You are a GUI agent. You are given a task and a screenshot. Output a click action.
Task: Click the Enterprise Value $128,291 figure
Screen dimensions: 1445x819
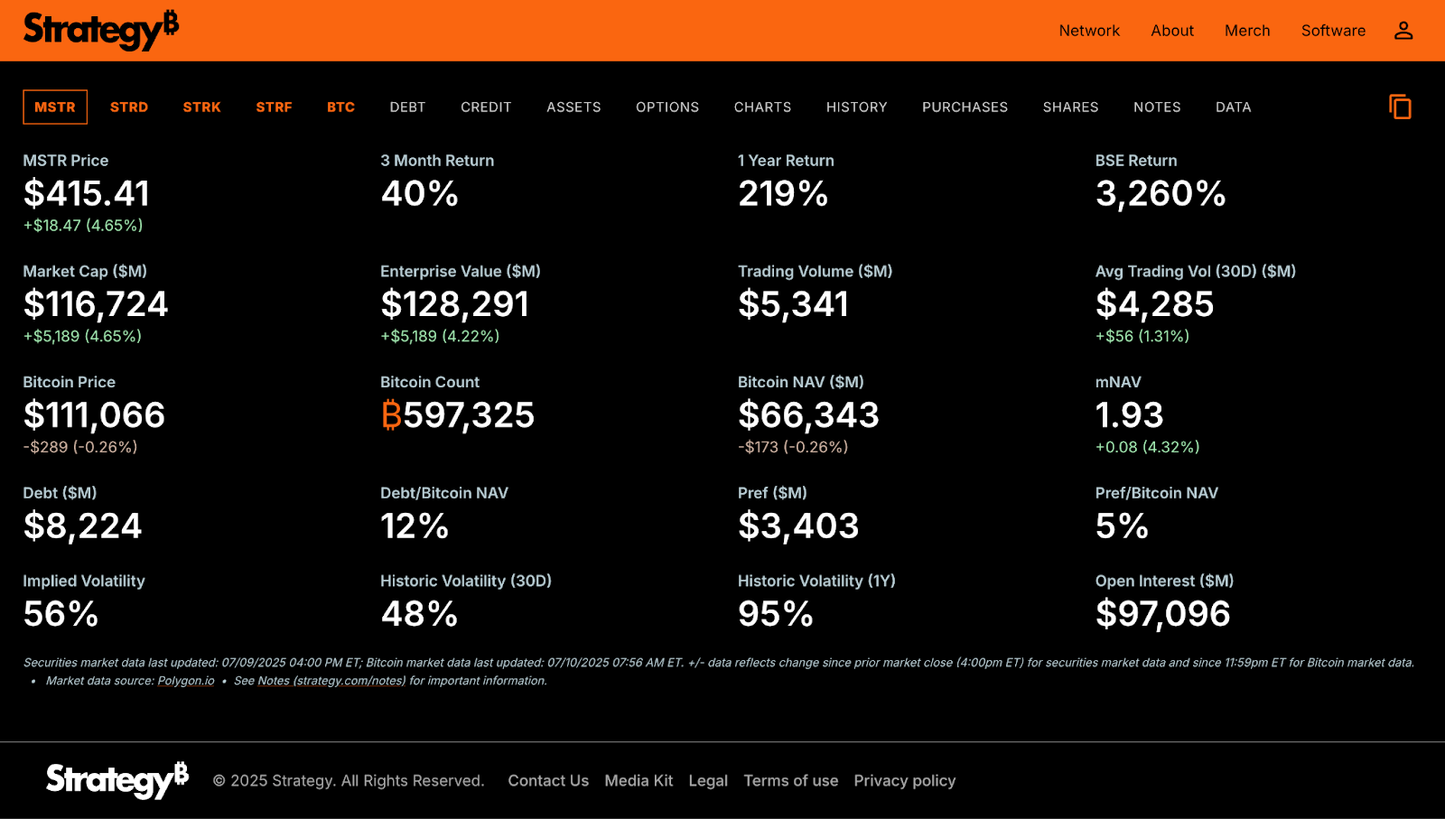(455, 304)
